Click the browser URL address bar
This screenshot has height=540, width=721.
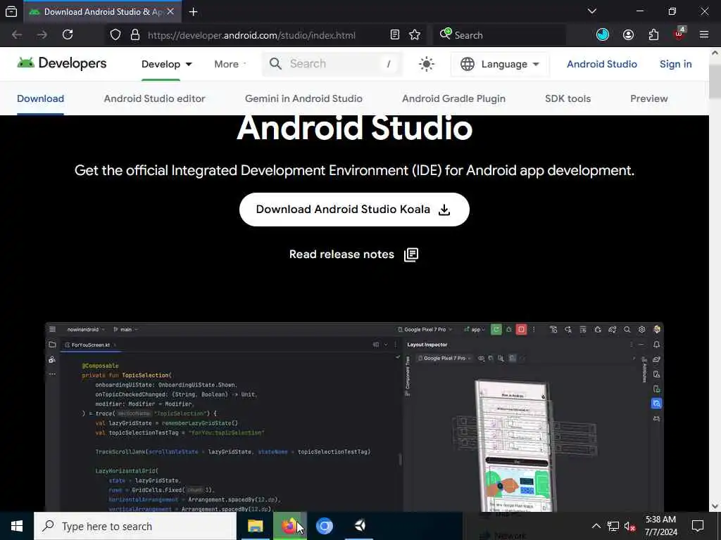(251, 35)
